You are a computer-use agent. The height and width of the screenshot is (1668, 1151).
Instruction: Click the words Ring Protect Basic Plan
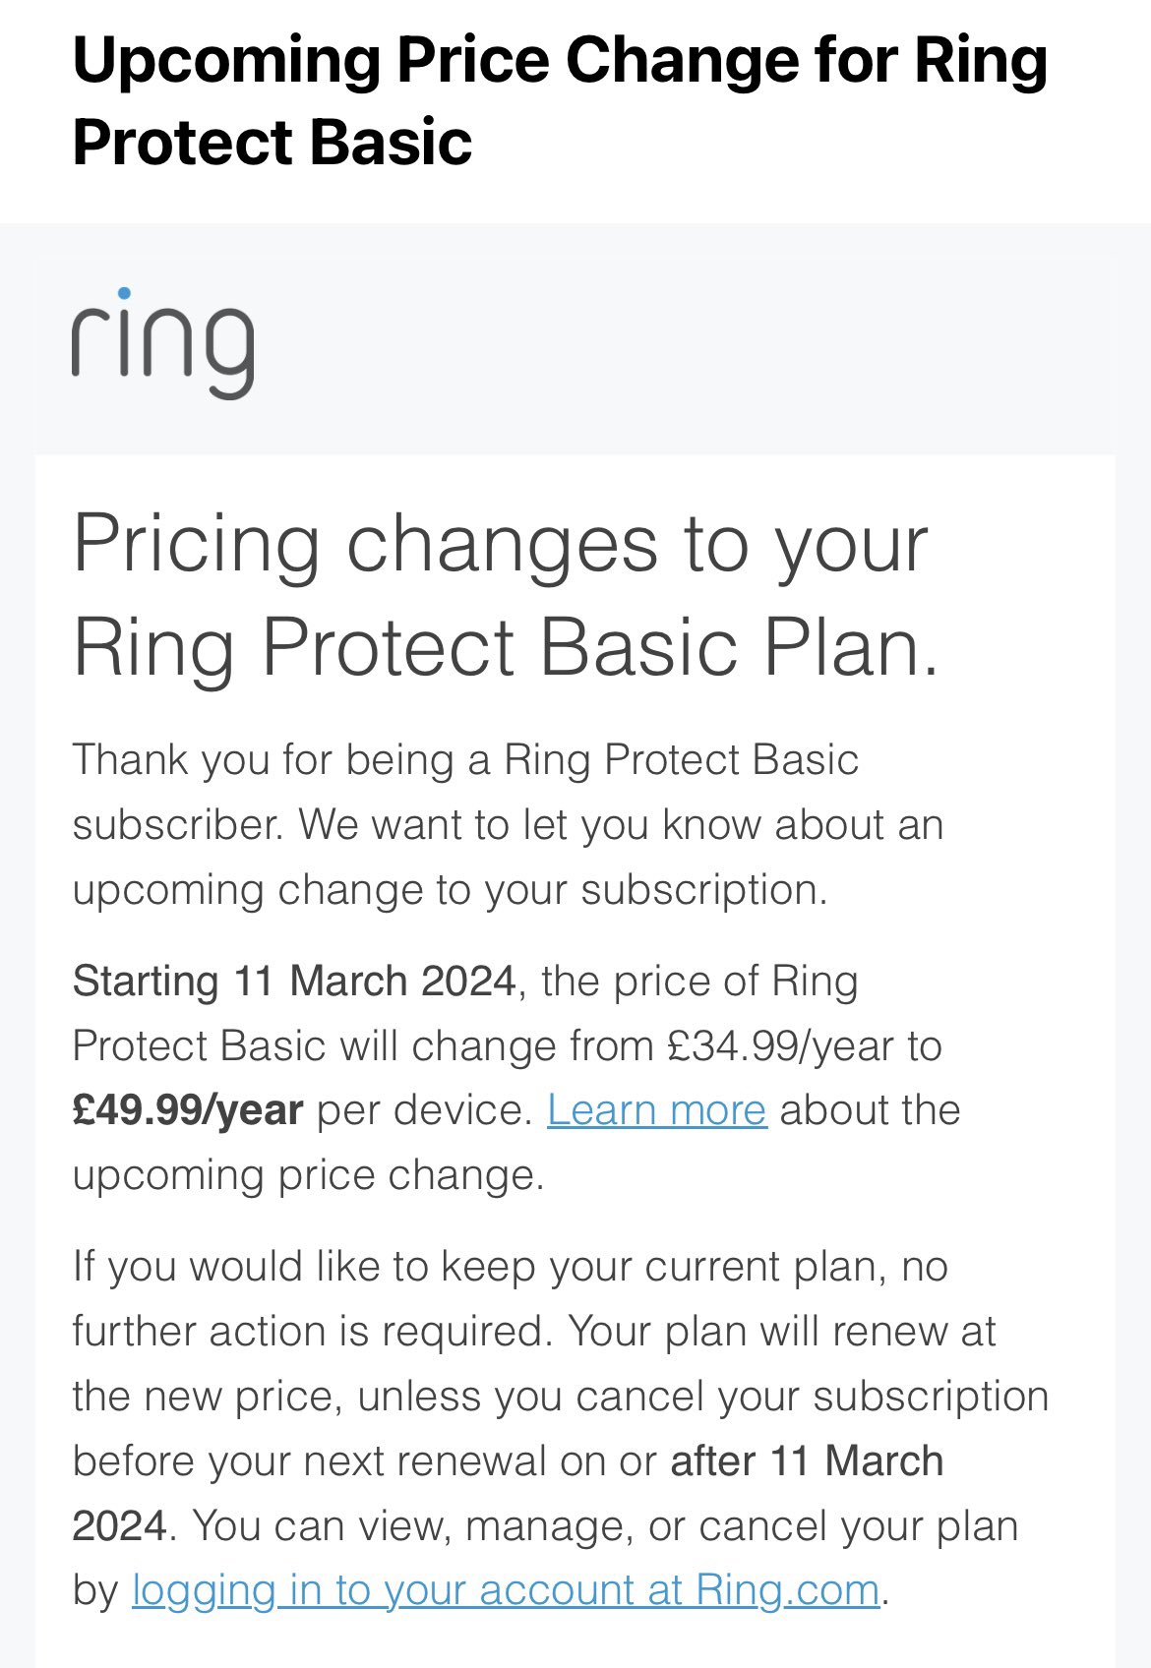[506, 647]
